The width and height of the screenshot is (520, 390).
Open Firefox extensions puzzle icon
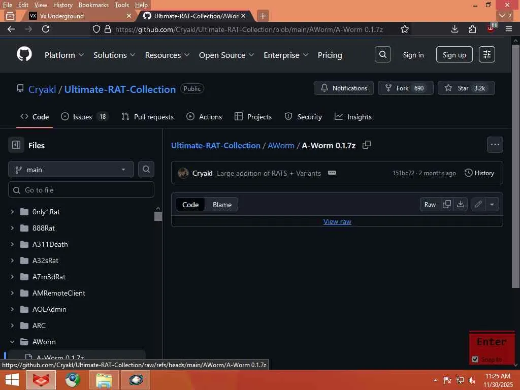coord(472,29)
